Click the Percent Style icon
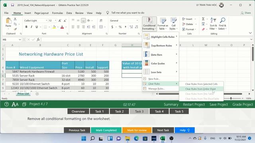The height and width of the screenshot is (143, 255). point(120,27)
